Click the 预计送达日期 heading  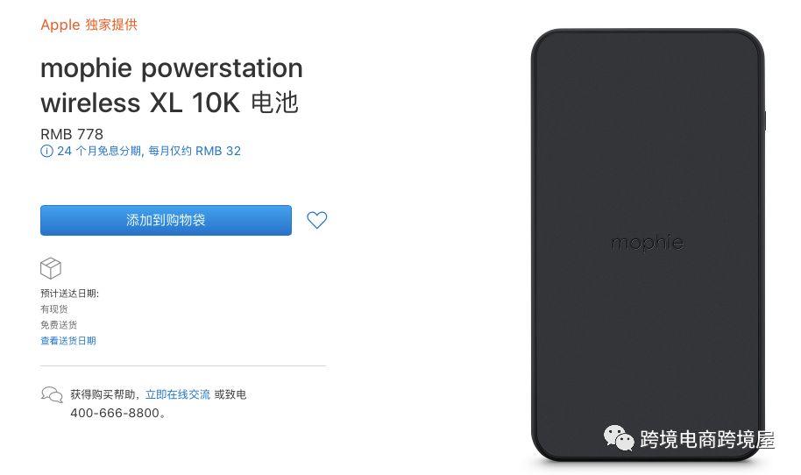click(x=69, y=294)
